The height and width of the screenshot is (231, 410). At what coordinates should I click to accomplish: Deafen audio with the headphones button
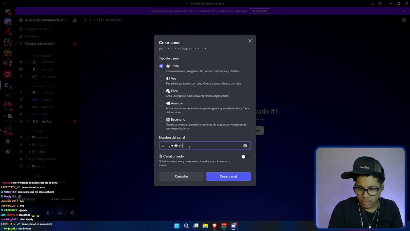(x=60, y=213)
